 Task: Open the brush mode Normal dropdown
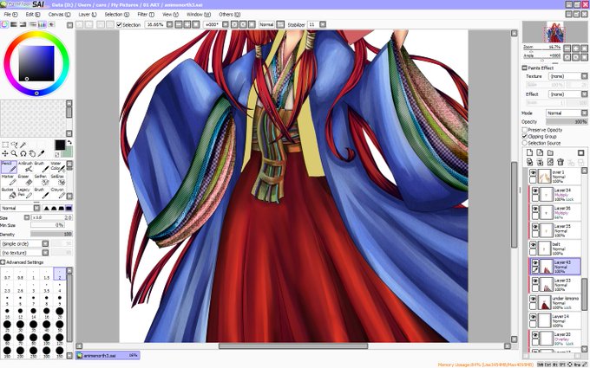[20, 208]
